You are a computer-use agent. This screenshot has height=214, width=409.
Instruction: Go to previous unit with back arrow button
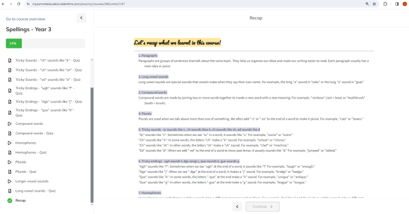(x=237, y=206)
